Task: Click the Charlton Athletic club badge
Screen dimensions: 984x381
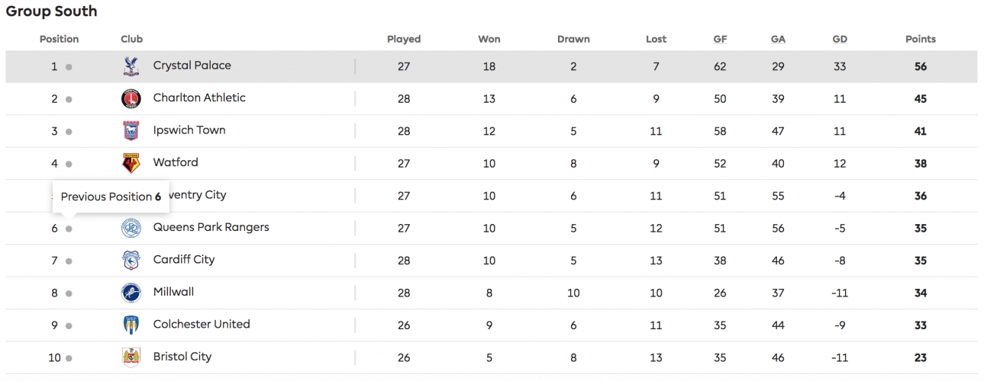Action: point(131,99)
